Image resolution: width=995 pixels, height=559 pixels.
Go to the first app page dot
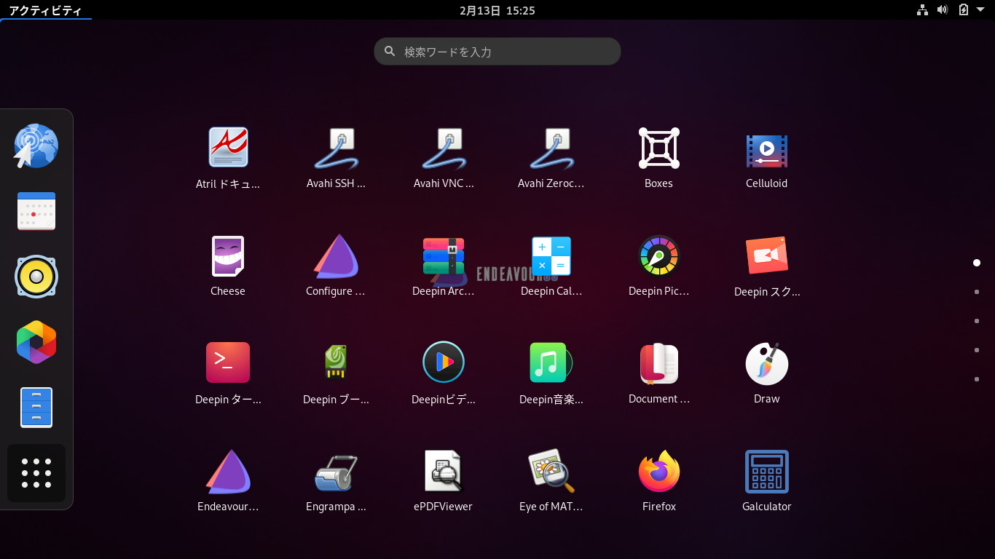(x=977, y=263)
